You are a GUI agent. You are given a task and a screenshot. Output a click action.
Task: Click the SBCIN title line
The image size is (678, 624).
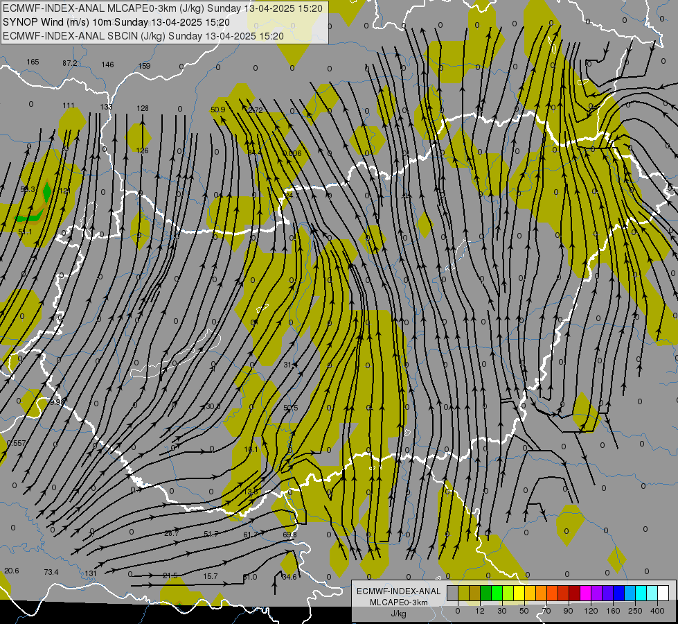(143, 36)
